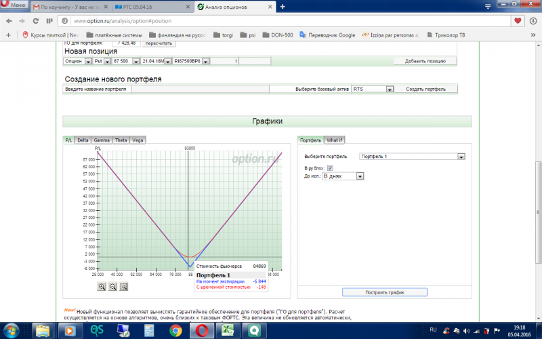This screenshot has width=542, height=339.
Task: Go back to previous page
Action: click(x=9, y=21)
